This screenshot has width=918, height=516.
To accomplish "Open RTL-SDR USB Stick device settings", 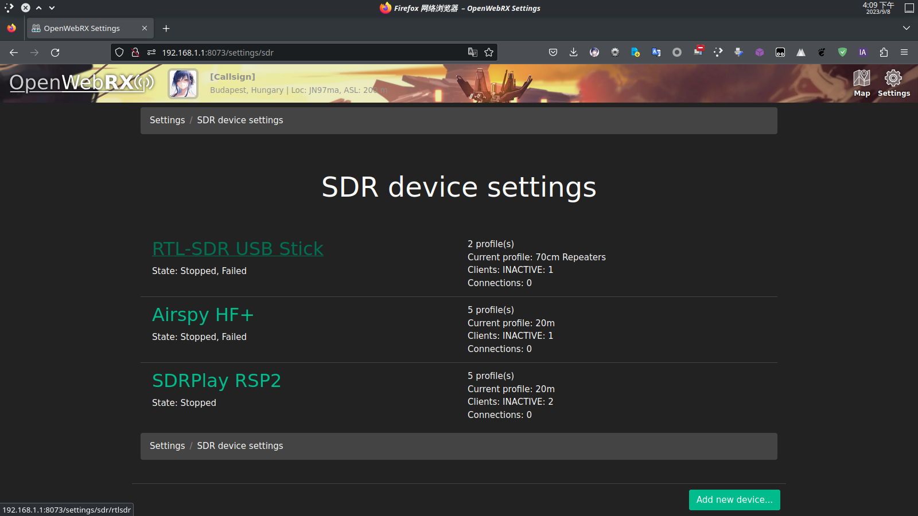I will [x=238, y=249].
